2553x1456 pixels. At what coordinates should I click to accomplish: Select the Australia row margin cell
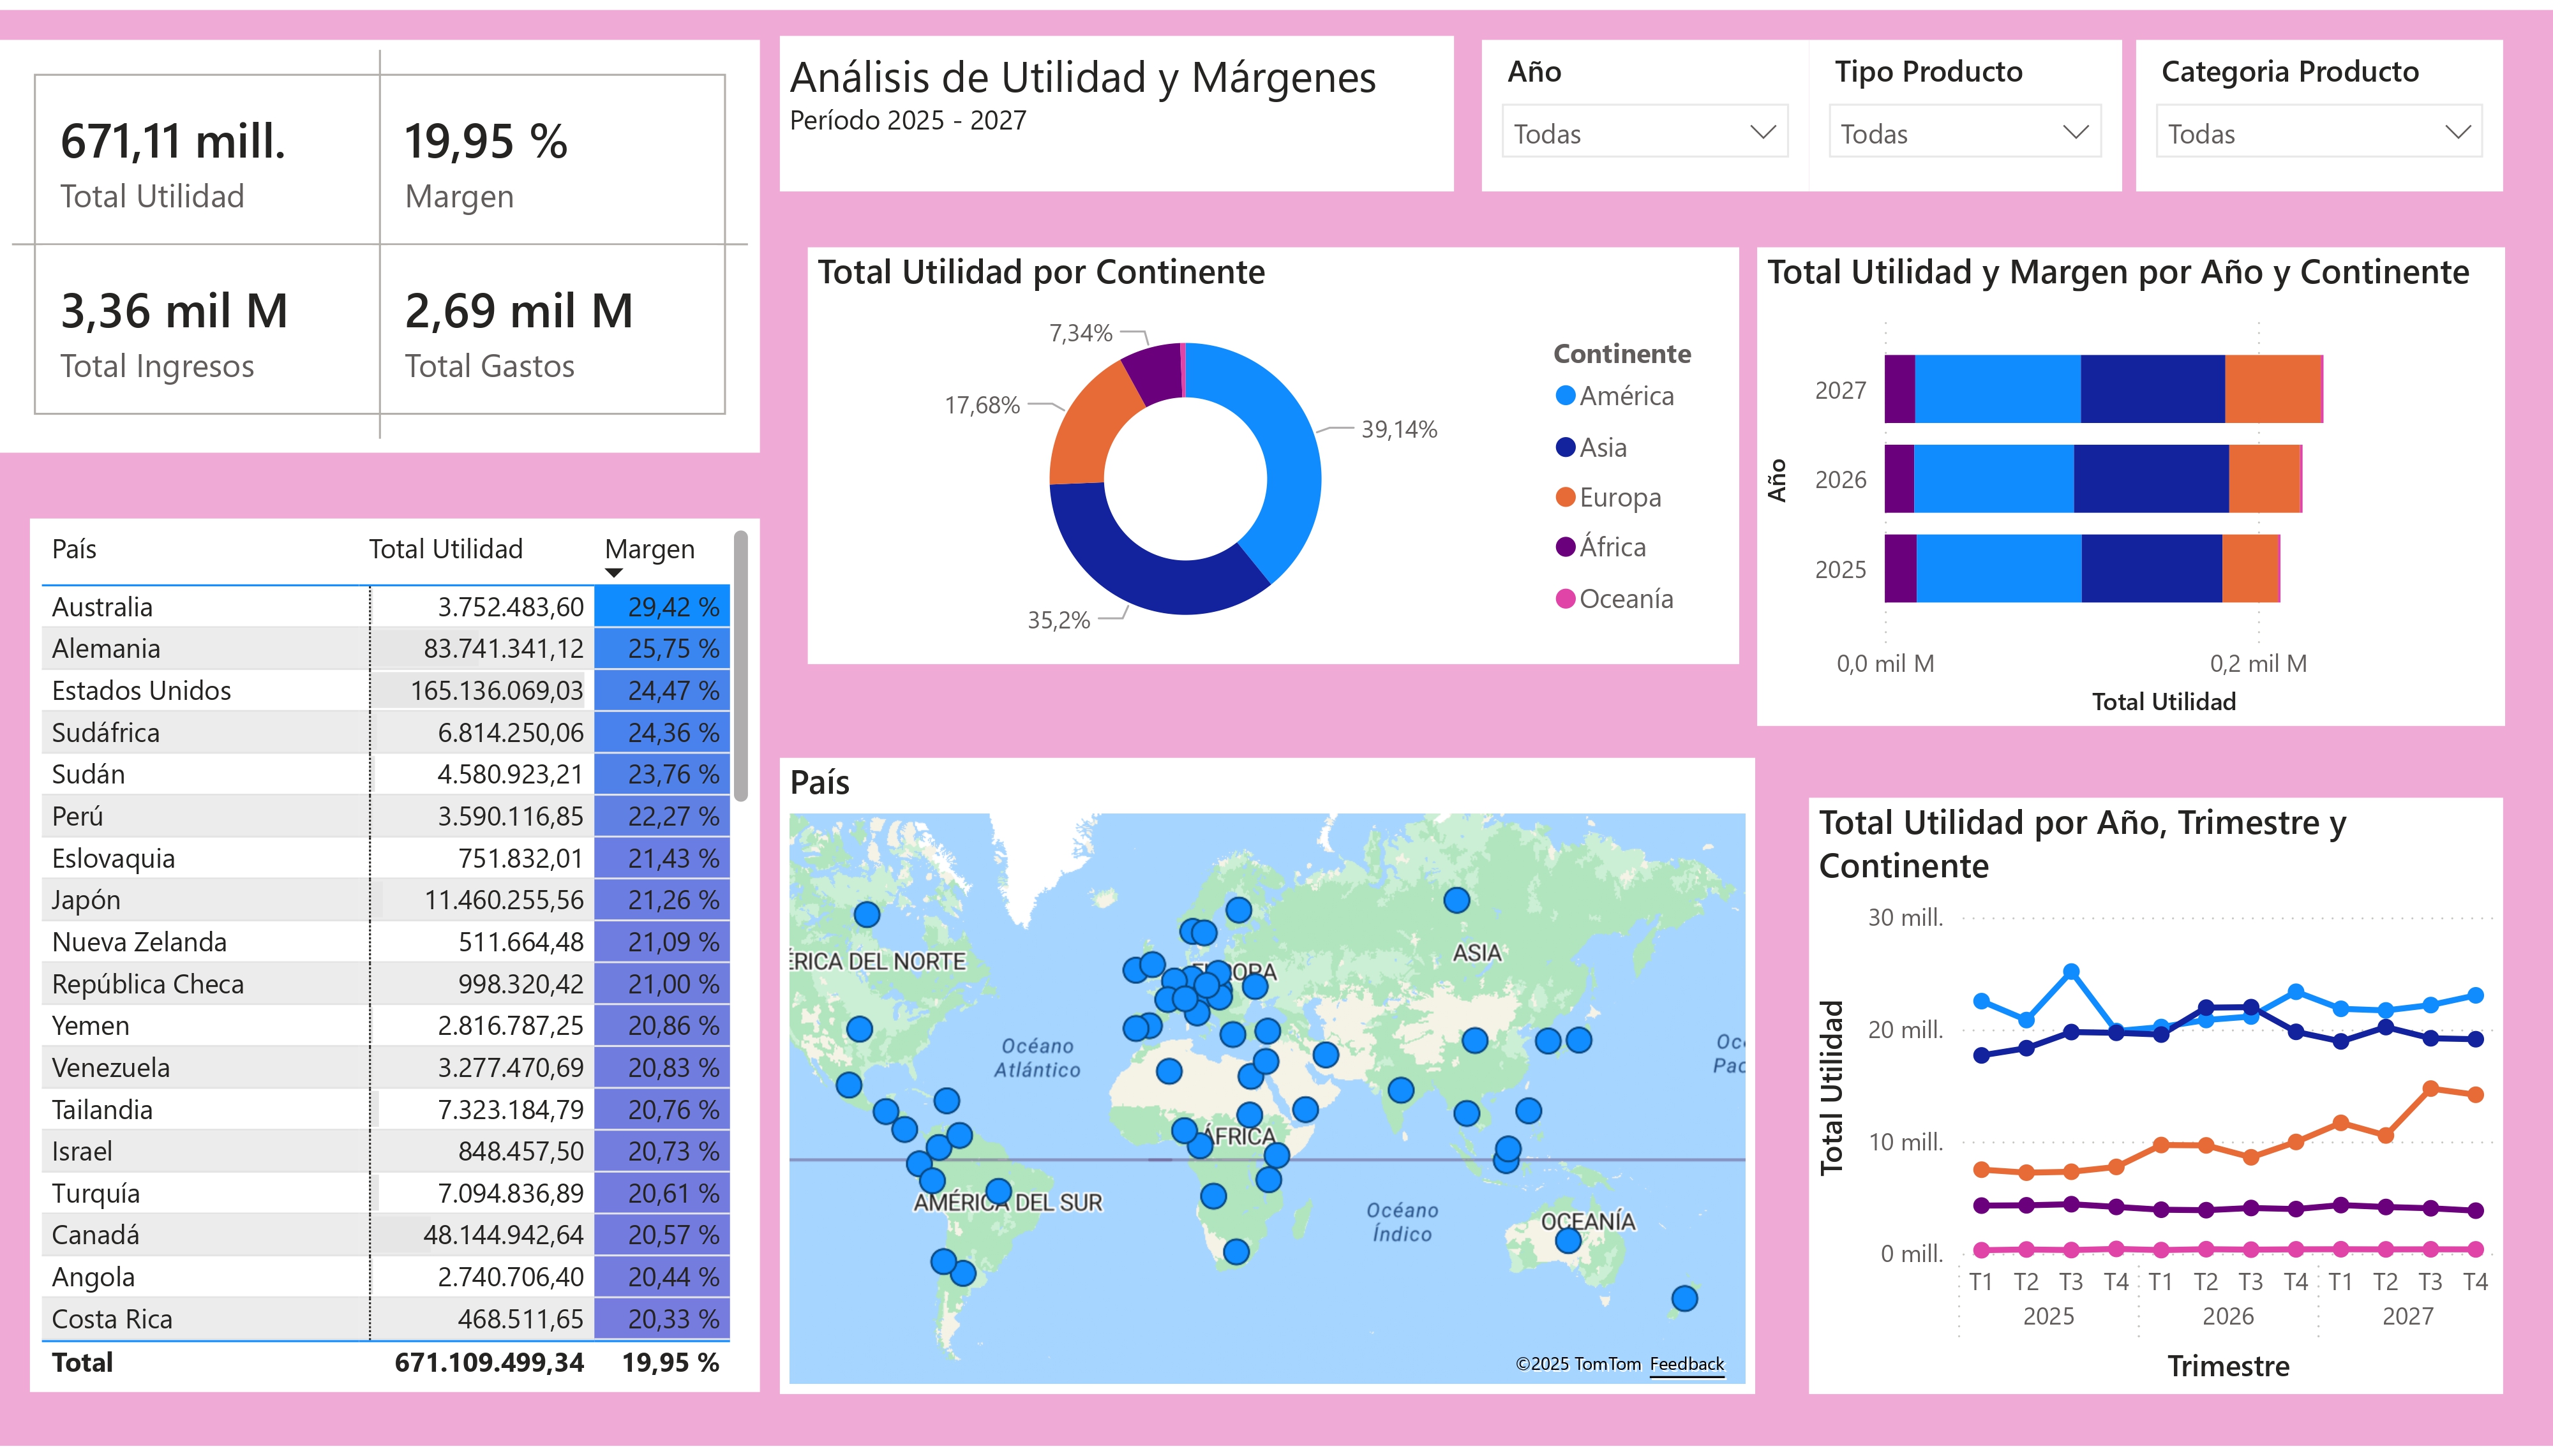(x=662, y=607)
